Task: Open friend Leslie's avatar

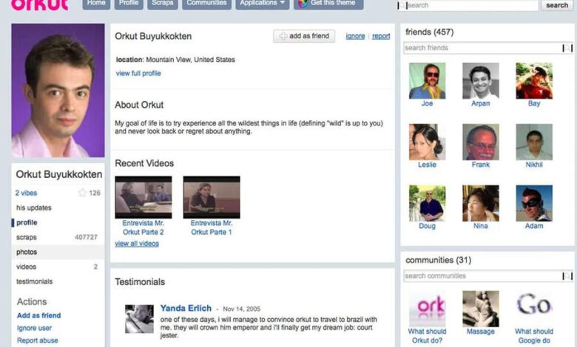Action: coord(428,142)
